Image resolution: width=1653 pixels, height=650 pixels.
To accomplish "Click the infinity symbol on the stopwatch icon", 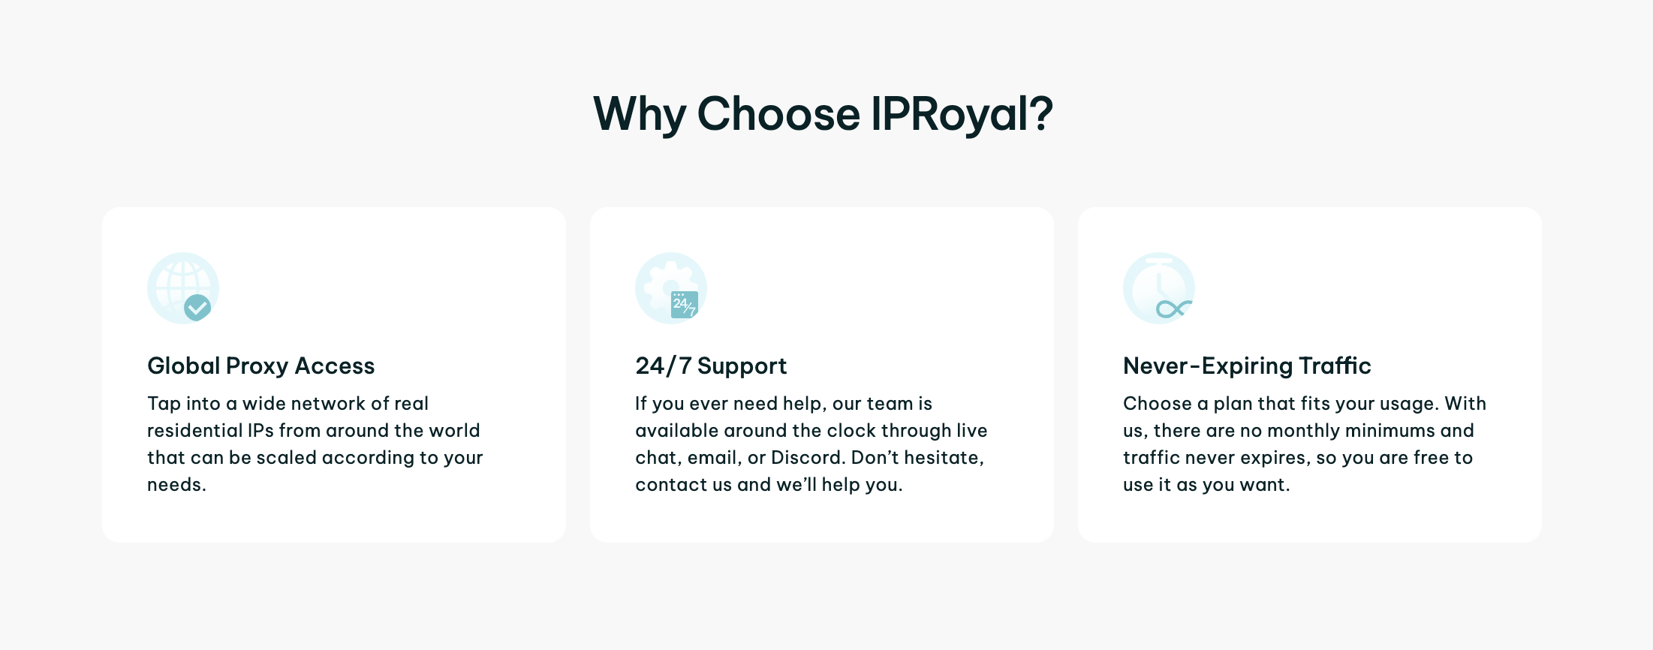I will pos(1173,308).
